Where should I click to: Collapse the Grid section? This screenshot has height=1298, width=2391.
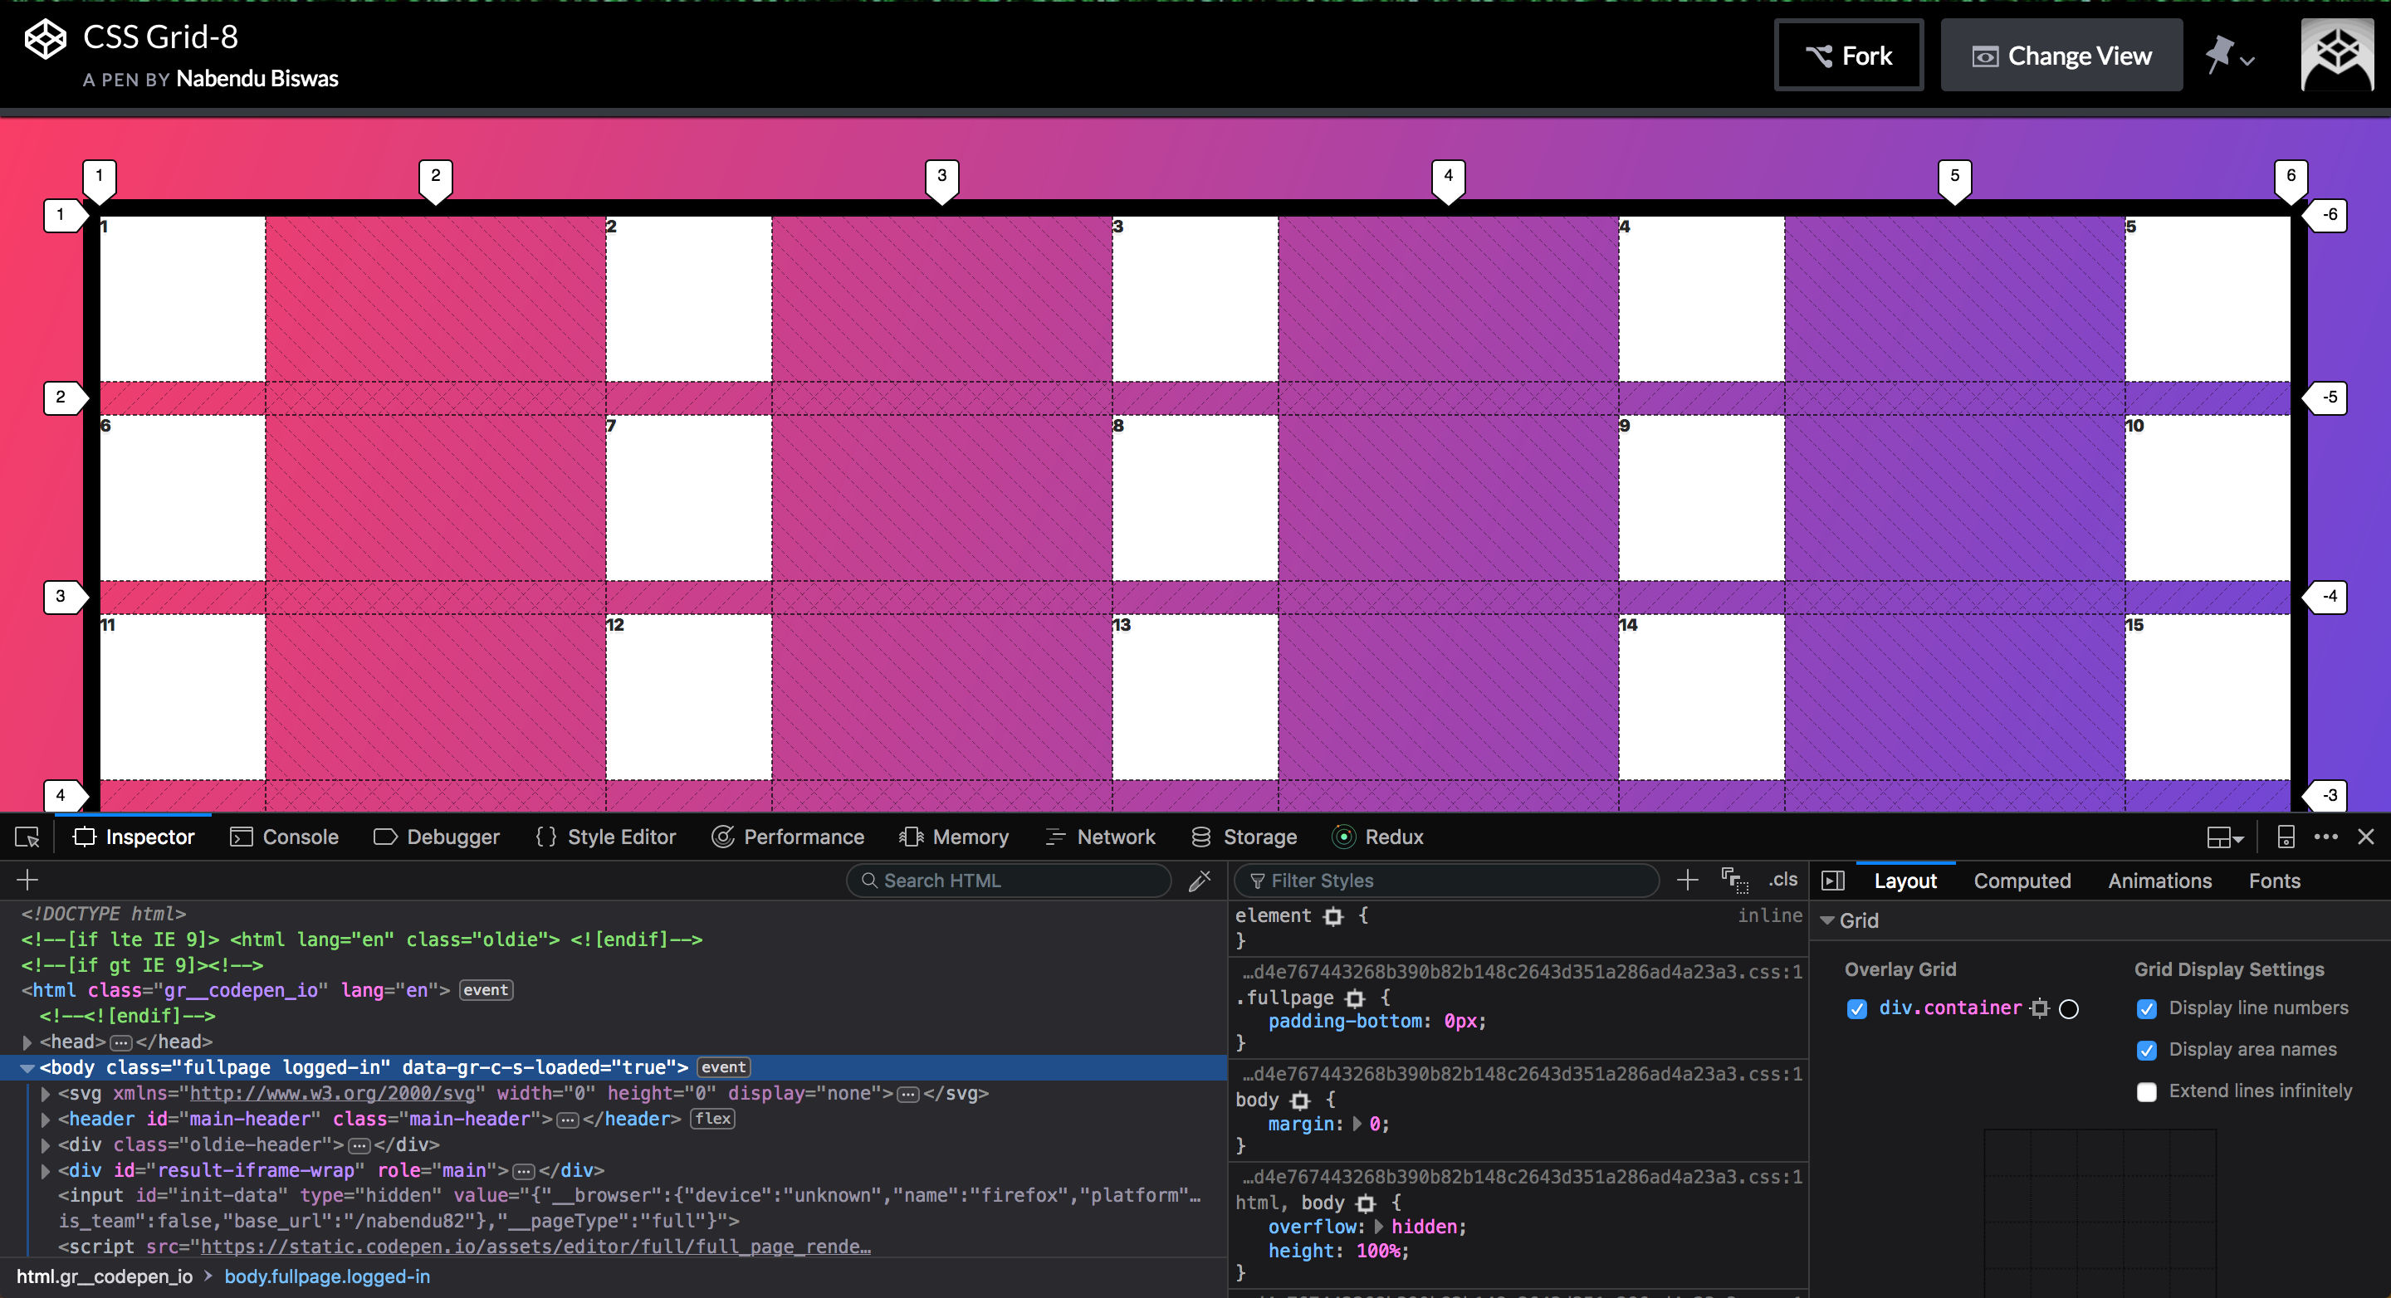1826,920
